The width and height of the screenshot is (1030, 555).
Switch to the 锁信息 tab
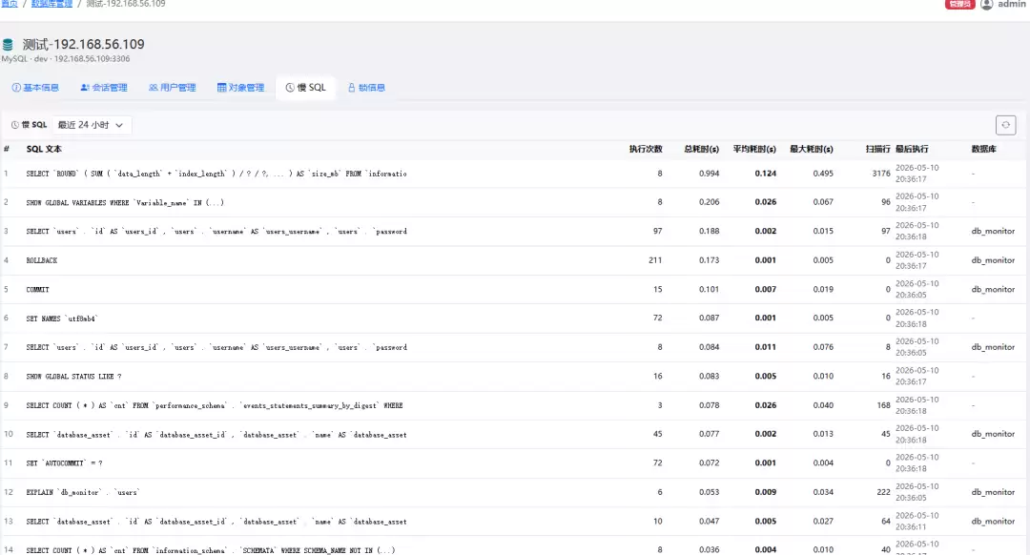click(x=366, y=88)
